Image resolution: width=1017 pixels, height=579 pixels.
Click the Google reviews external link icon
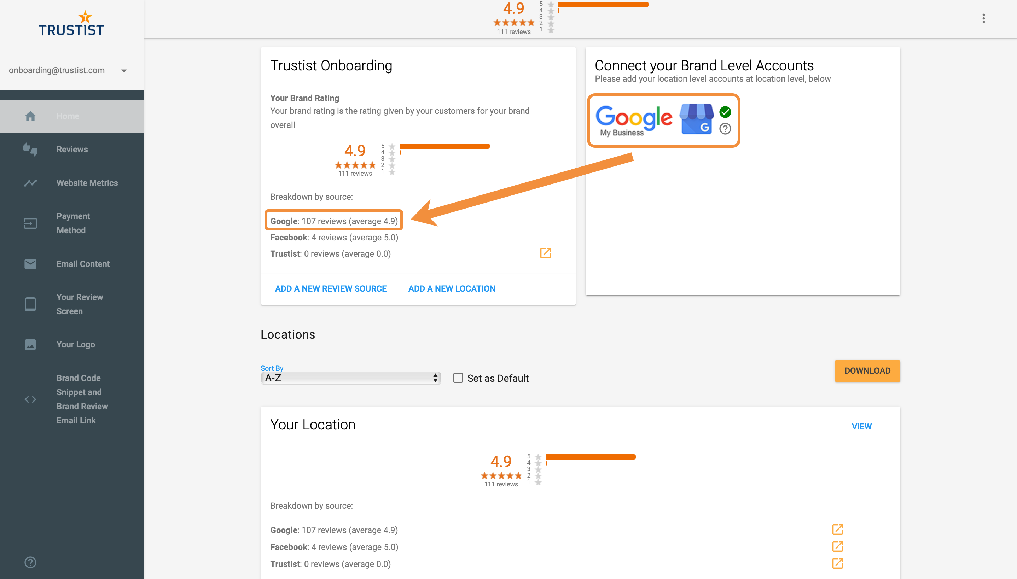tap(838, 530)
